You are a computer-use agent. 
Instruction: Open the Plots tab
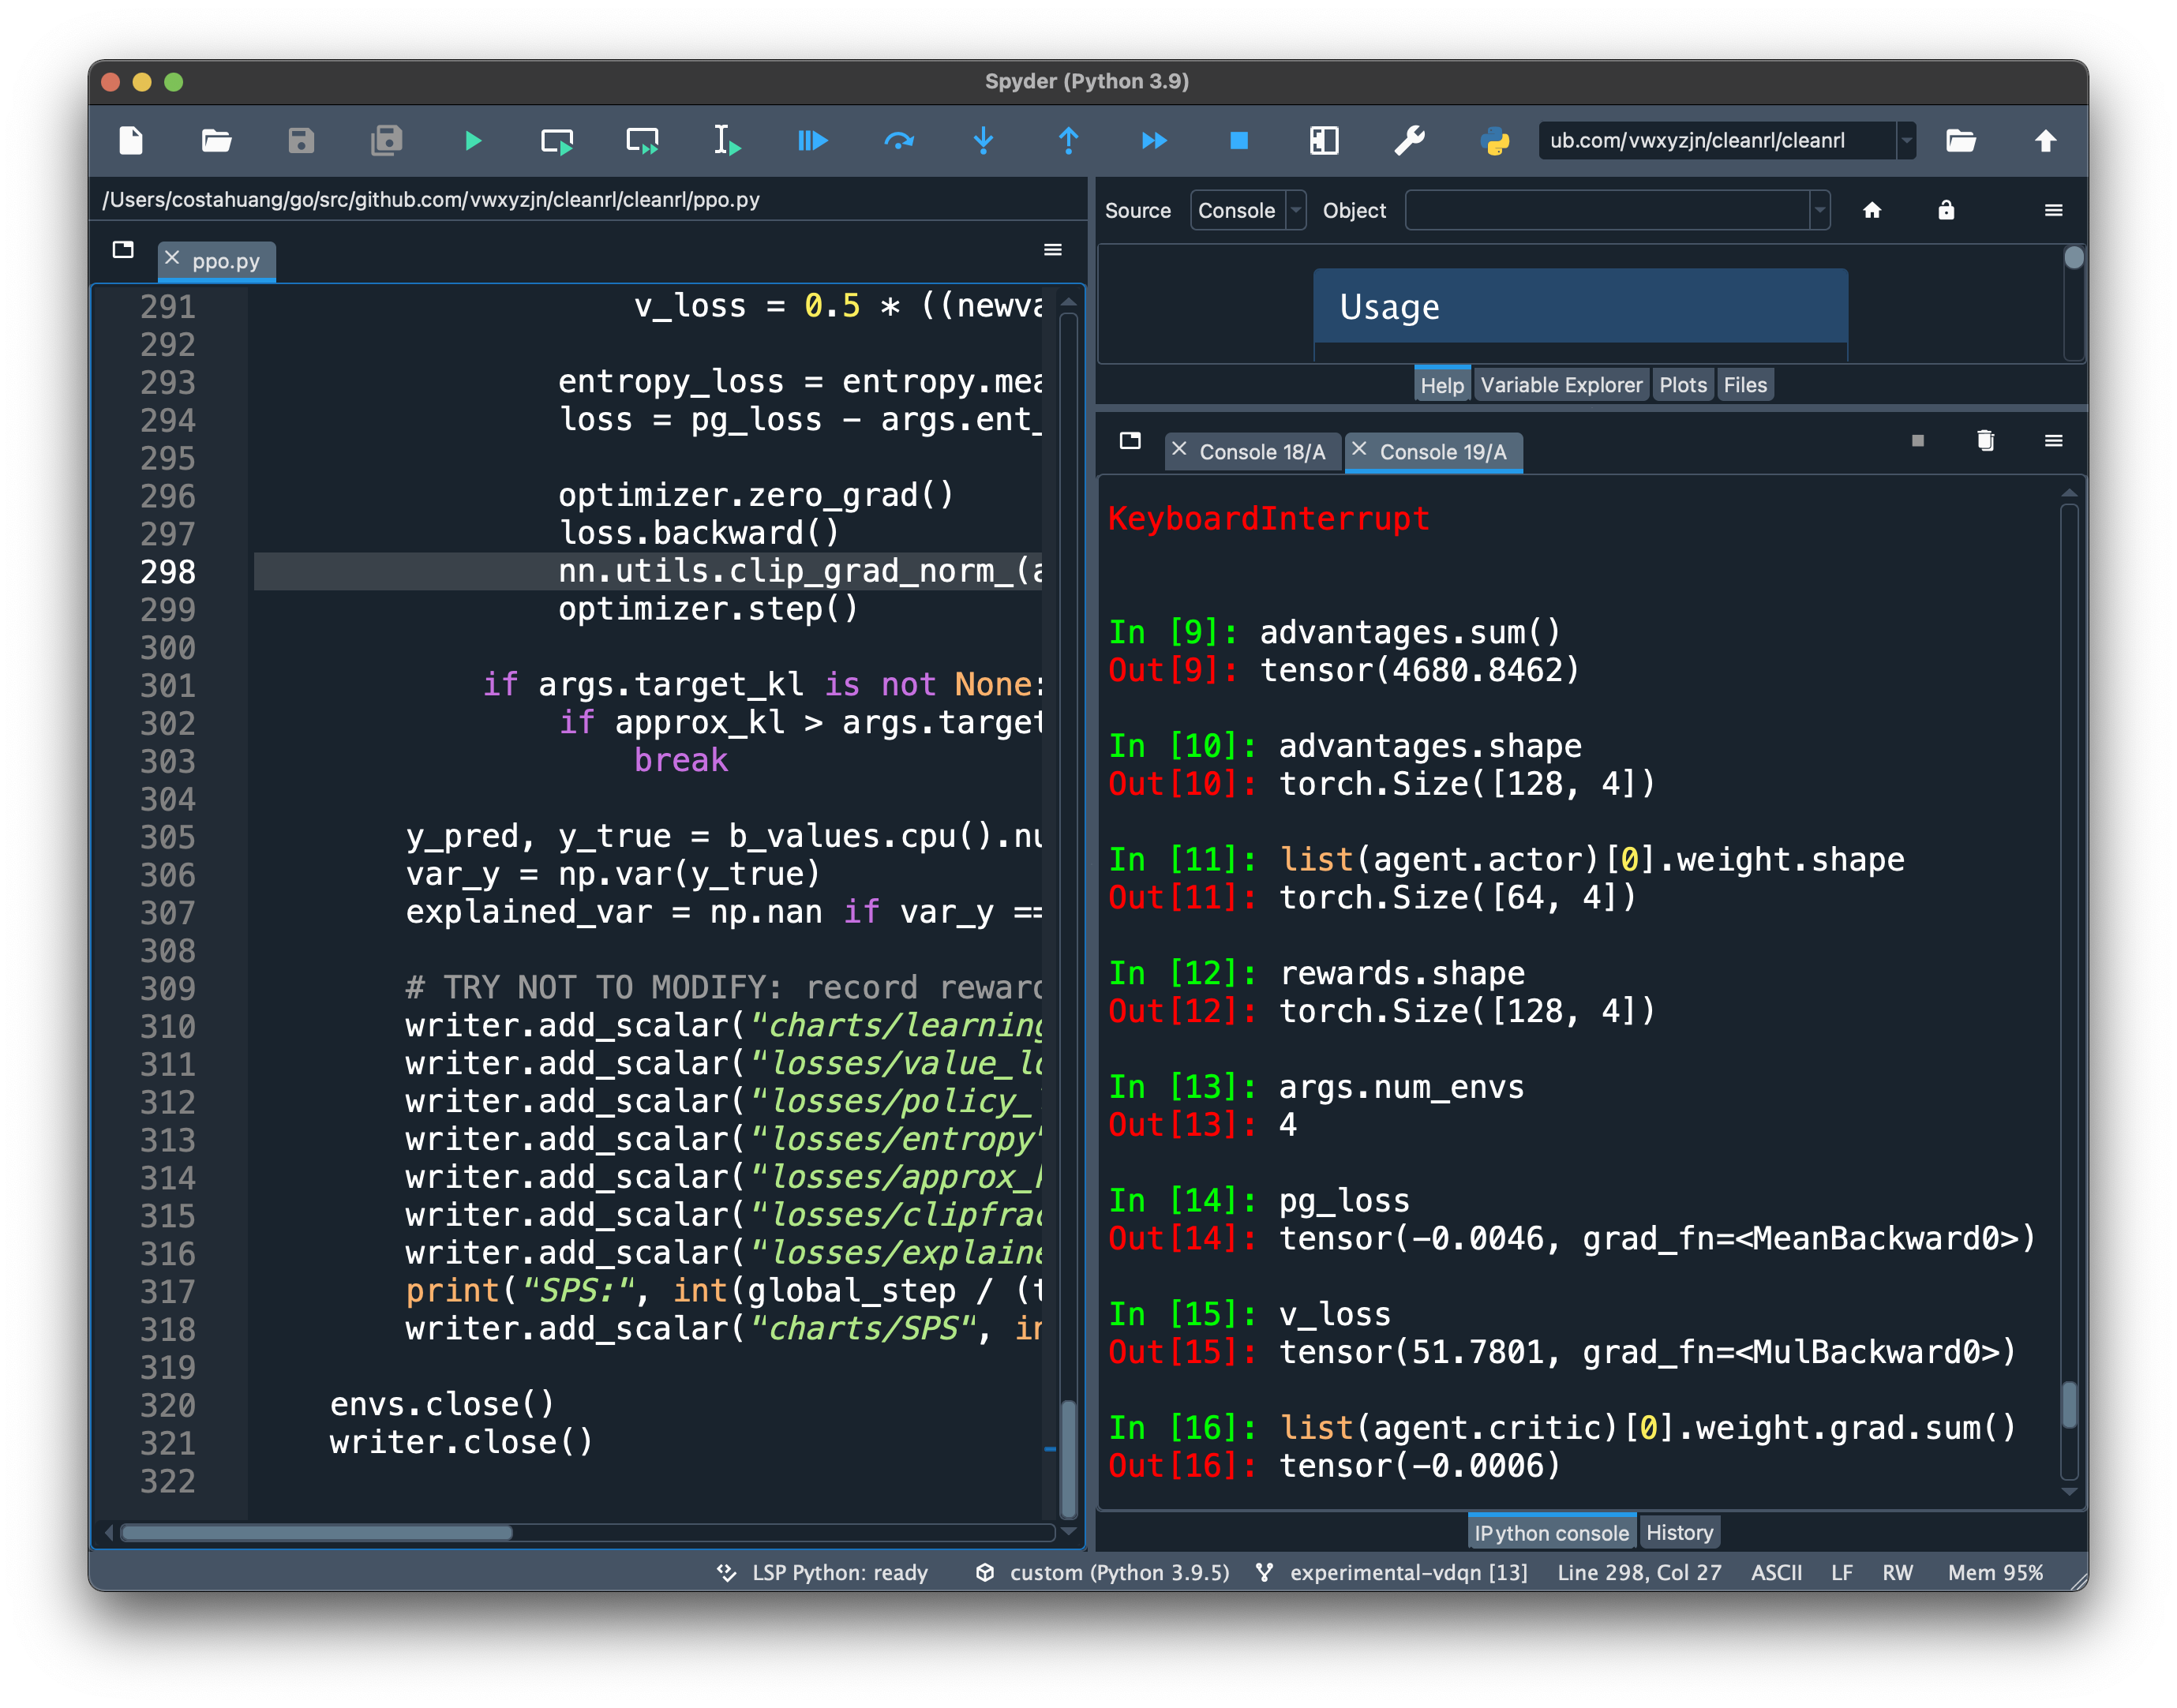1683,385
